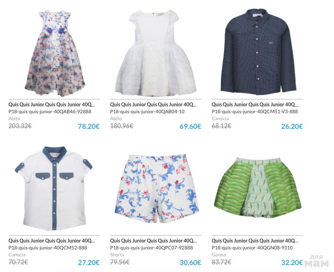Image resolution: width=334 pixels, height=272 pixels.
Task: Click title of the 26.20€ Camicia
Action: pos(255,105)
